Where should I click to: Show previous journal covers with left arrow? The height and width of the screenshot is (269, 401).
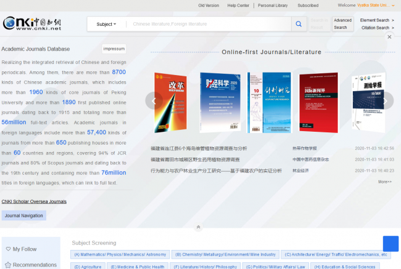[154, 101]
